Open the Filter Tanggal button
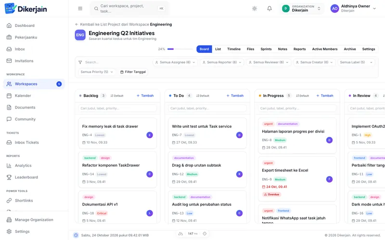Image resolution: width=385 pixels, height=240 pixels. click(133, 72)
